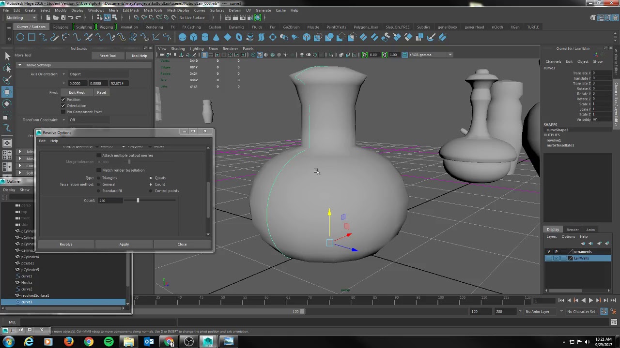Switch to the Polygons shelf tab

click(x=61, y=27)
